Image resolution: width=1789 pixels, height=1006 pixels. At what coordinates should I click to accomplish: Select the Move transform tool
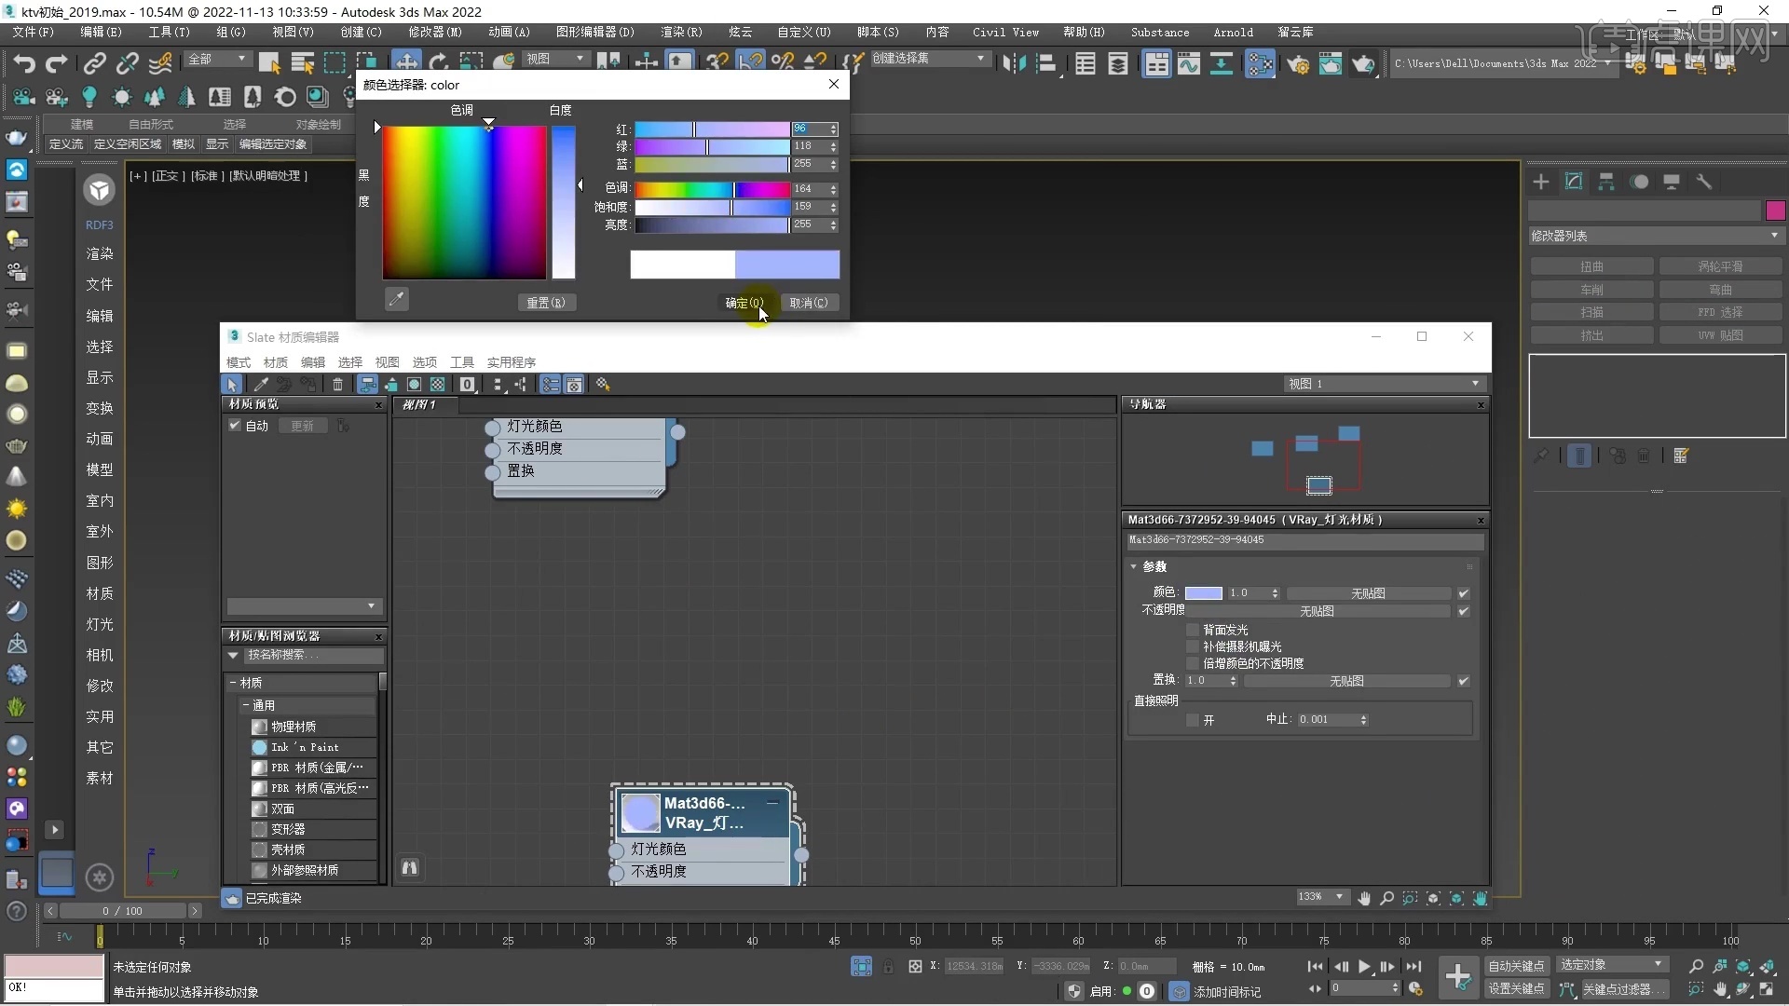(406, 62)
